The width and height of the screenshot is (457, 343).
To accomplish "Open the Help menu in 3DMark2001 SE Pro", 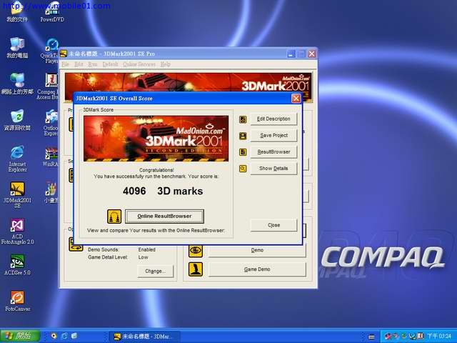I will [x=165, y=64].
